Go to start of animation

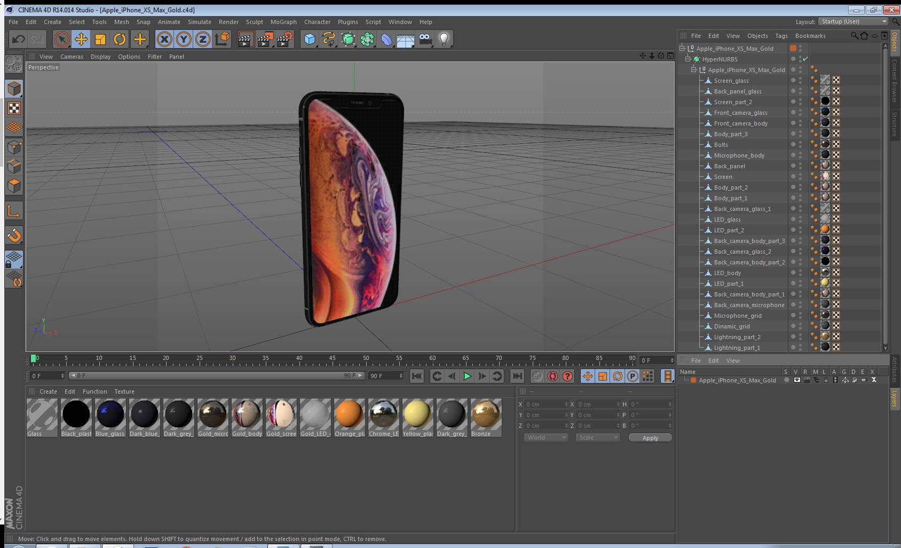[x=417, y=376]
